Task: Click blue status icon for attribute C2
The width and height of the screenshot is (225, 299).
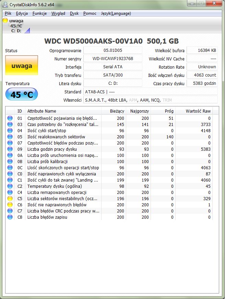Action: tap(10, 186)
